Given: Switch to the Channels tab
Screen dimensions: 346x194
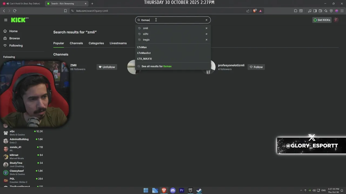Looking at the screenshot, I should 76,43.
